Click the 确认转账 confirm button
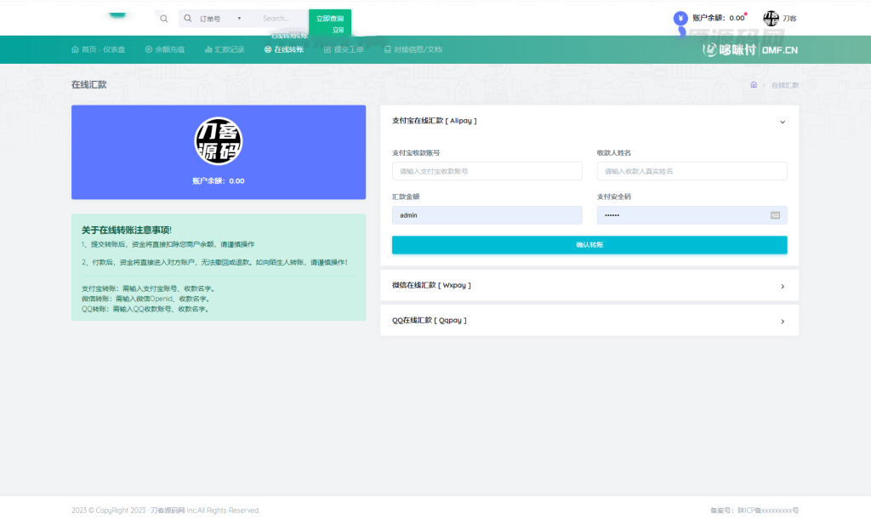The image size is (871, 525). click(x=589, y=245)
